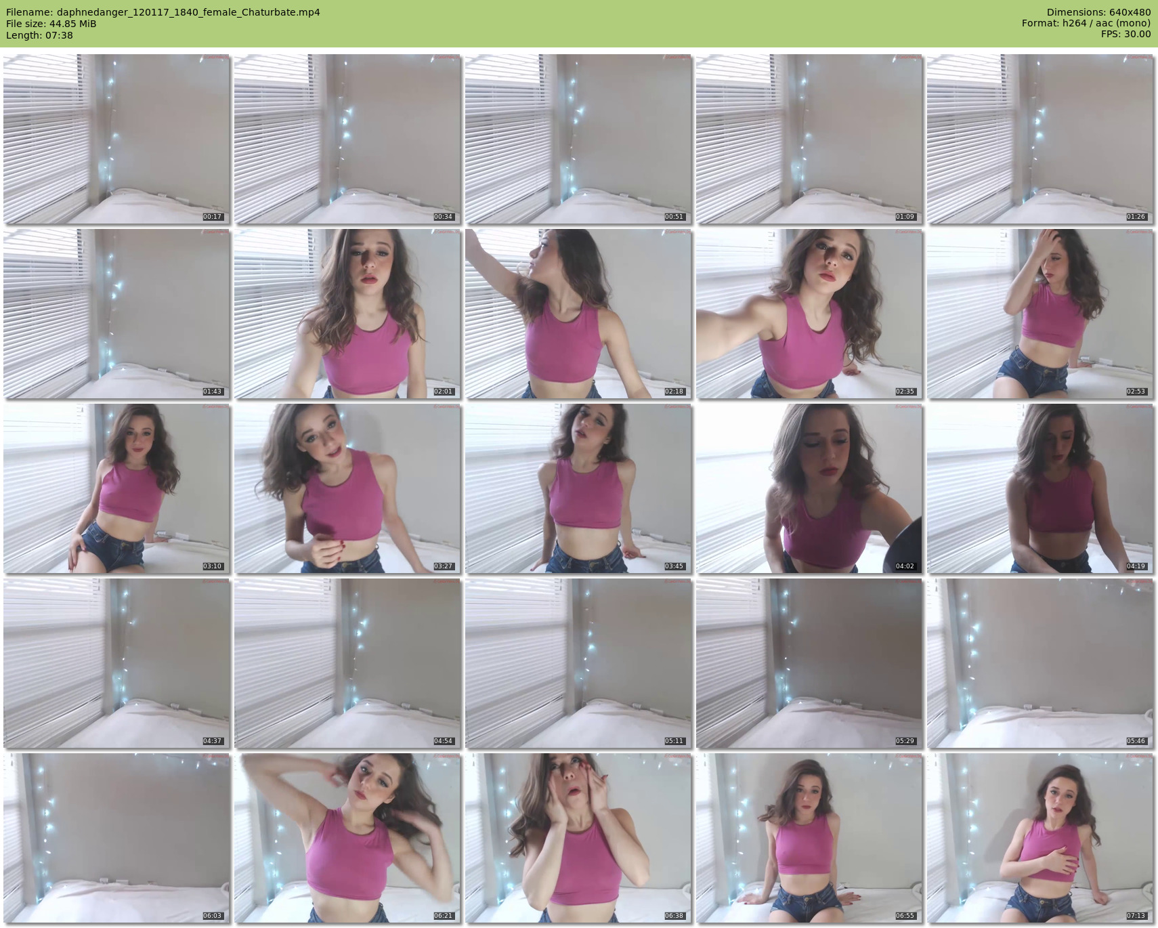Open the thumbnail stamped 05:11
Viewport: 1158px width, 928px height.
click(x=578, y=663)
